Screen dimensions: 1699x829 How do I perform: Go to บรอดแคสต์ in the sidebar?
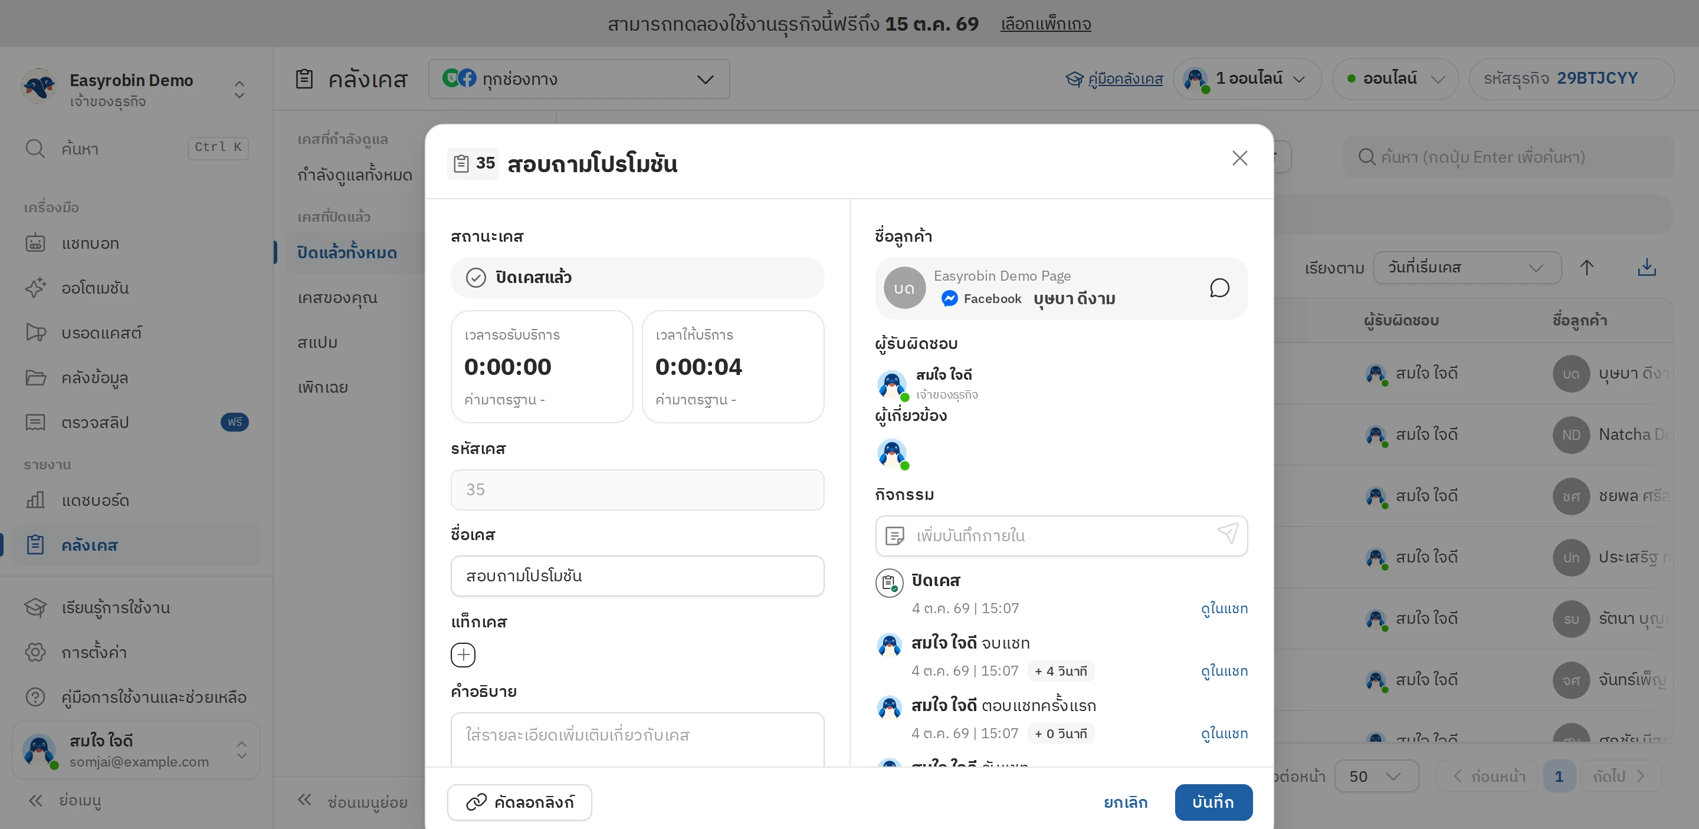click(x=136, y=333)
